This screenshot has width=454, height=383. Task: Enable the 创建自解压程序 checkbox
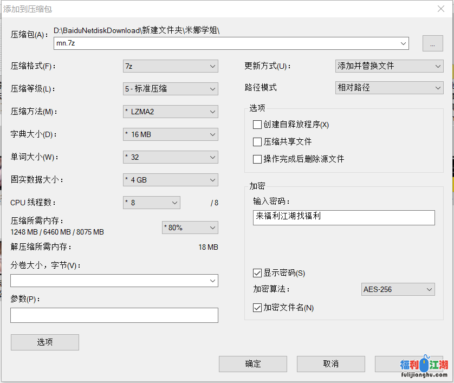(x=257, y=125)
